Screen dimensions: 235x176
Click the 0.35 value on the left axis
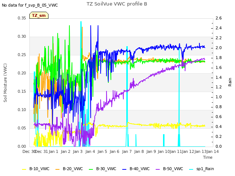(22, 18)
